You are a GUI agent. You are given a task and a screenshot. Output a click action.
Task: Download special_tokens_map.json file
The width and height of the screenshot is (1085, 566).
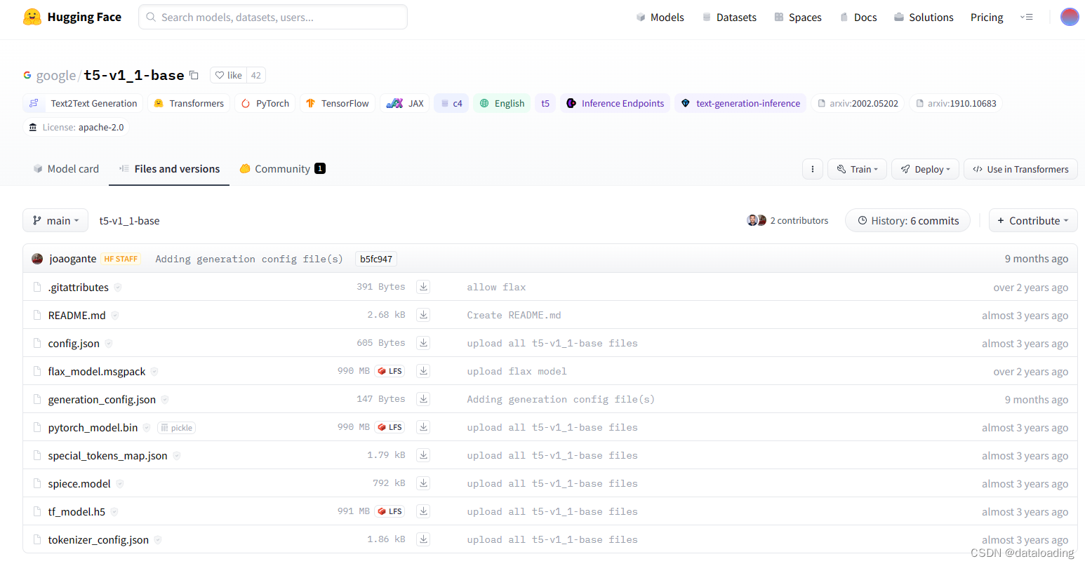423,454
